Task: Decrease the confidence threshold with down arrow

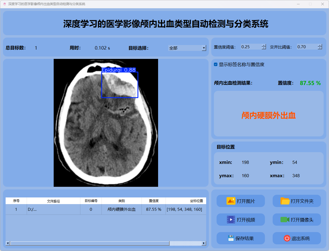Action: pyautogui.click(x=264, y=48)
